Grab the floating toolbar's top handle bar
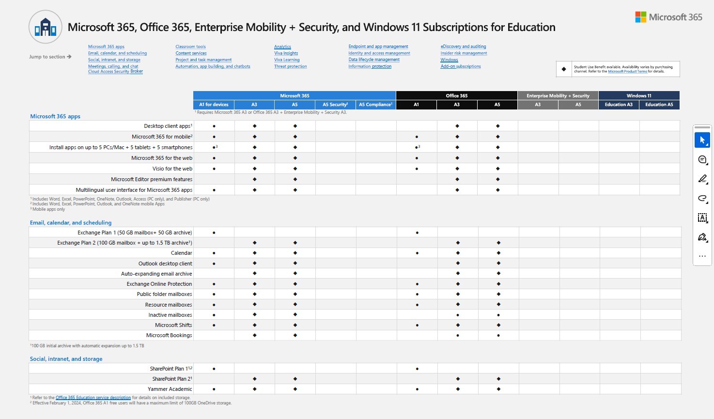The height and width of the screenshot is (419, 714). coord(702,127)
